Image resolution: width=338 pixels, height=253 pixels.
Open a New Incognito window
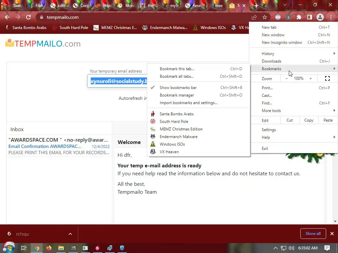click(293, 42)
